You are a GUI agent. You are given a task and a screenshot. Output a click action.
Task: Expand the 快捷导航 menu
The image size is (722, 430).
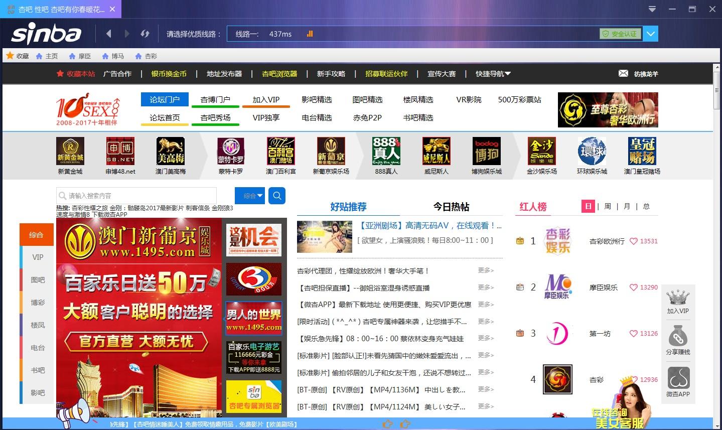click(493, 74)
